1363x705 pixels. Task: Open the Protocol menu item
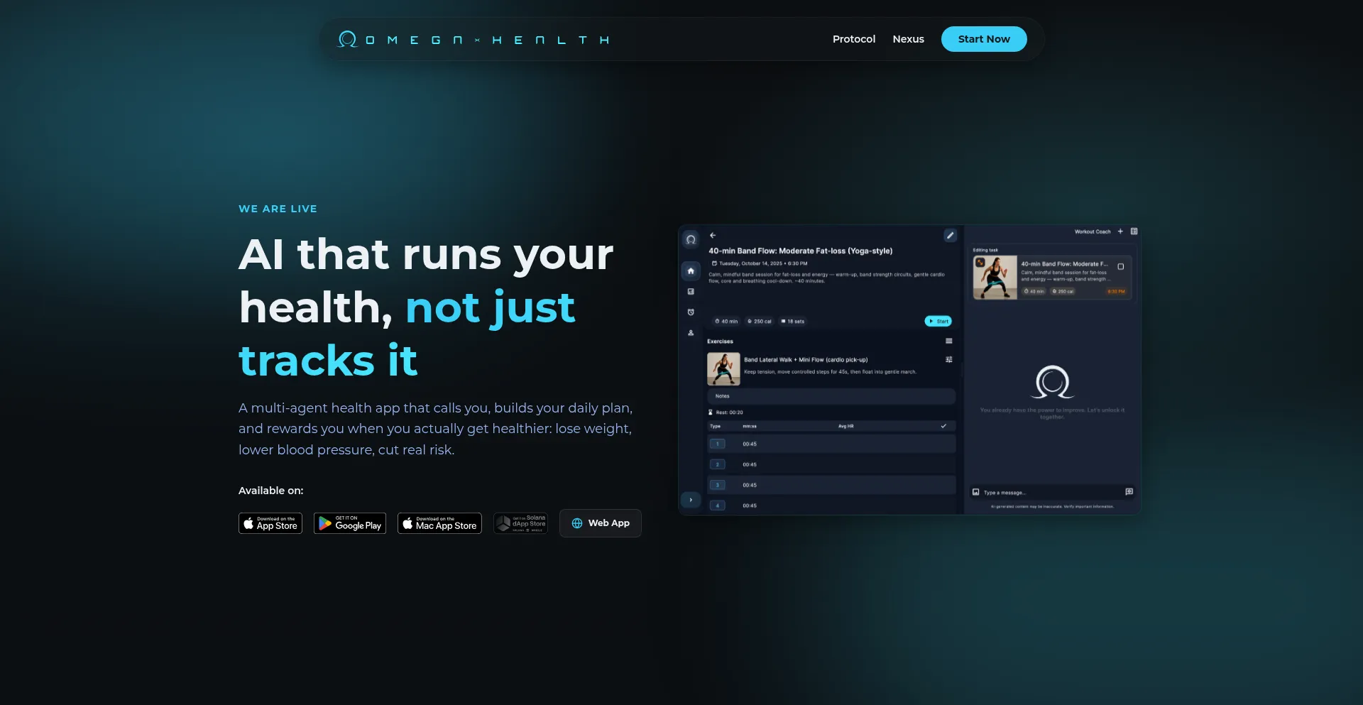pyautogui.click(x=853, y=39)
